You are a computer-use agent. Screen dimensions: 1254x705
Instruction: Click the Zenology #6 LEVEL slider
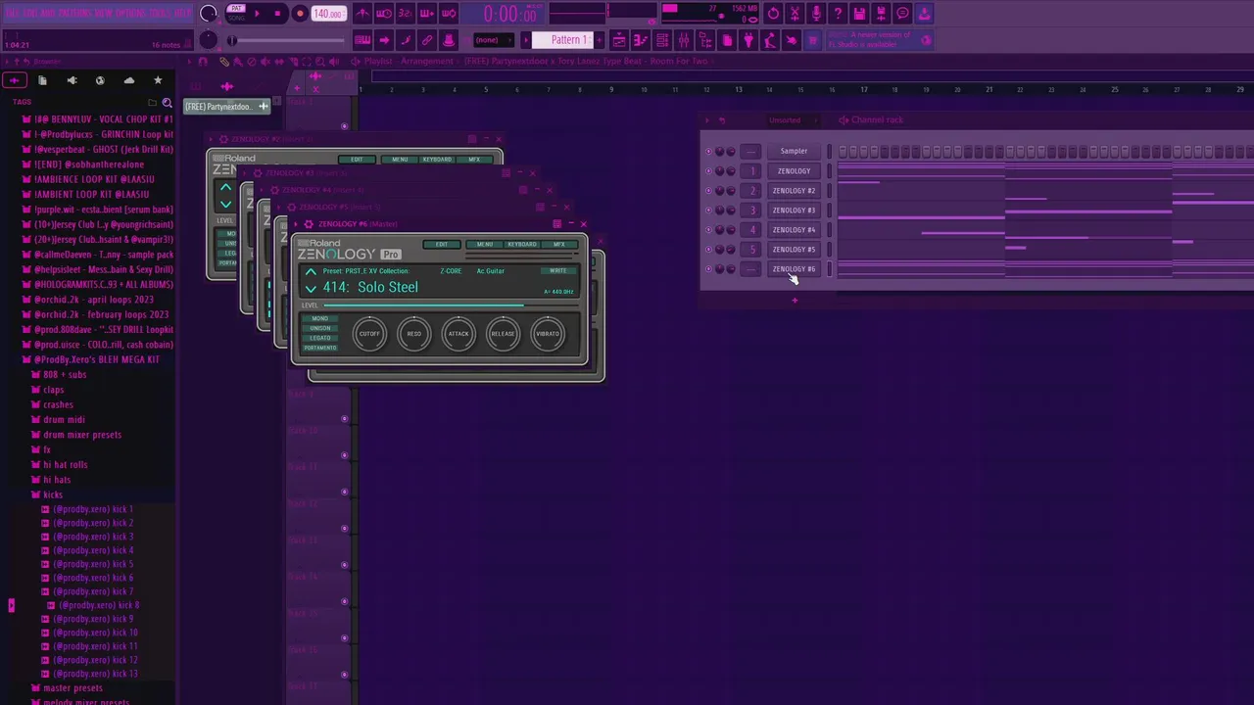451,305
